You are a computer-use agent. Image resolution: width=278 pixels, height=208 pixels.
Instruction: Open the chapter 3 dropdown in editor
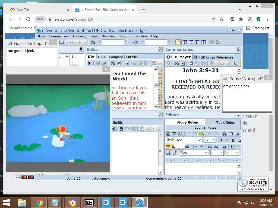tap(221, 153)
